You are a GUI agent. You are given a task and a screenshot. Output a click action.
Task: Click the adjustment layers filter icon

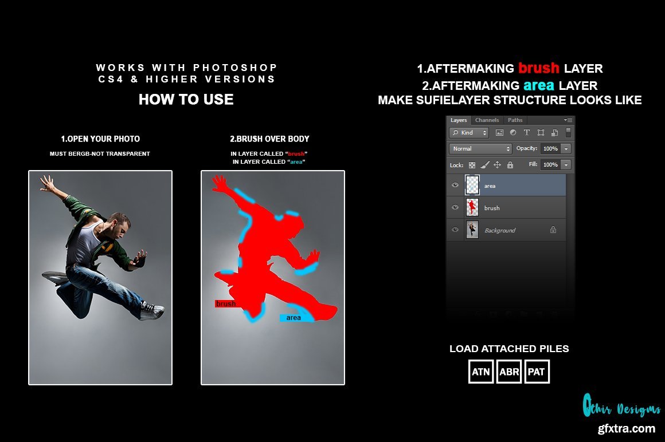click(513, 133)
